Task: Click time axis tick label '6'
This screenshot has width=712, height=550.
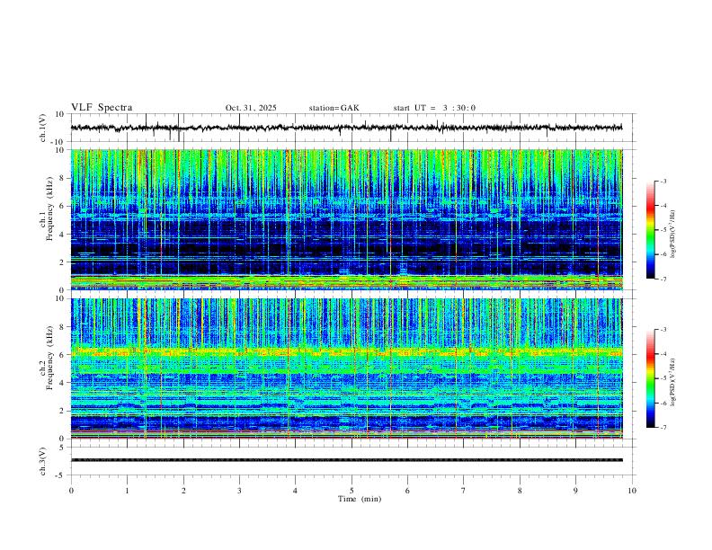Action: [407, 491]
